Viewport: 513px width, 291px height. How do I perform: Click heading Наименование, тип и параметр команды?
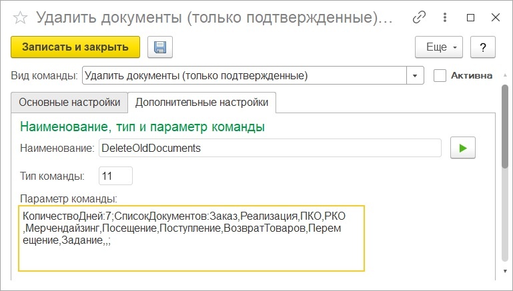[142, 127]
